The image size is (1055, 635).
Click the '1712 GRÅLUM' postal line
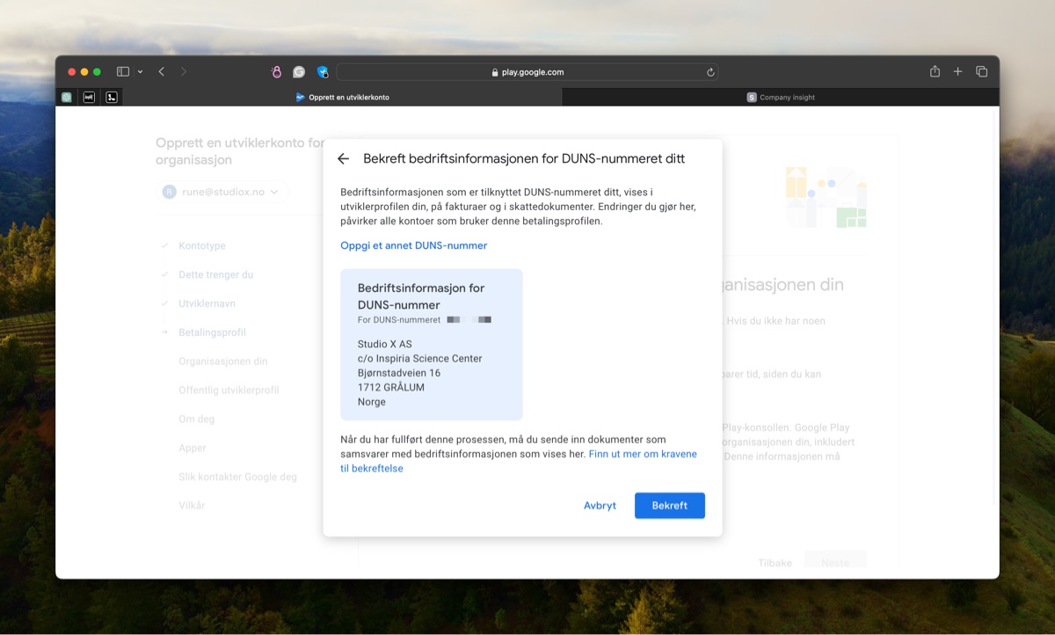point(391,388)
